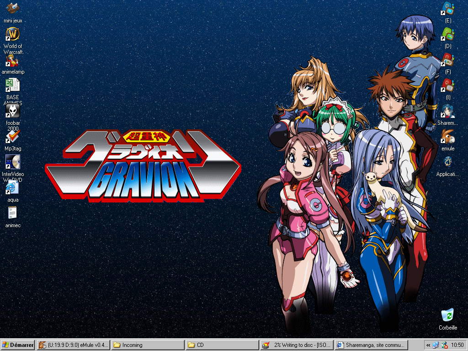Open the BASE ANIMES Excel shortcut
The height and width of the screenshot is (351, 468).
click(12, 91)
